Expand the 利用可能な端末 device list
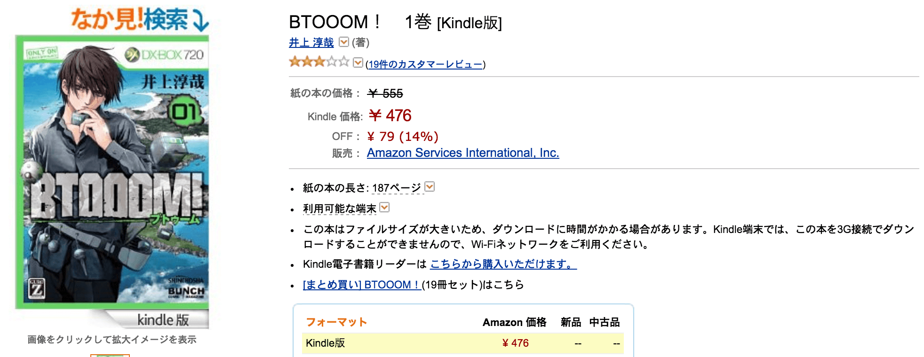 [385, 207]
